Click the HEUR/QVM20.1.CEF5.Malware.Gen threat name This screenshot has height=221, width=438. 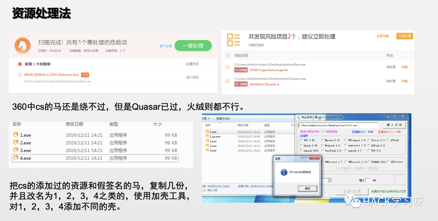[52, 75]
